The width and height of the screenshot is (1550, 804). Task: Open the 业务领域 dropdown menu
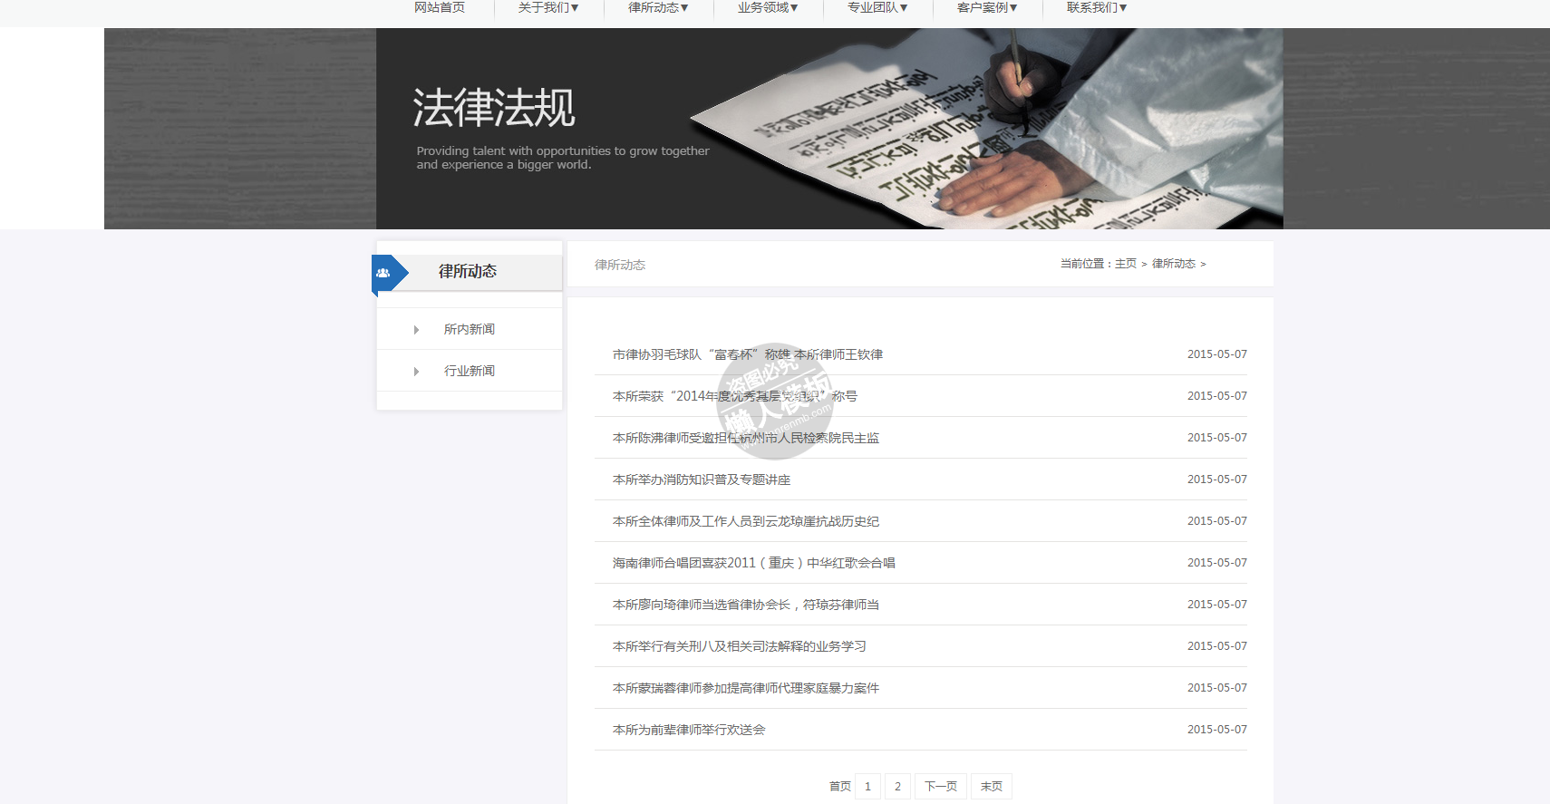pos(768,8)
